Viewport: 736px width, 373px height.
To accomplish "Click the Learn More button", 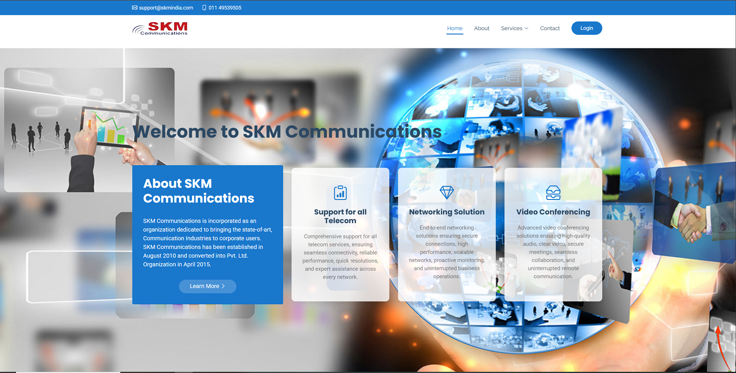I will point(208,286).
